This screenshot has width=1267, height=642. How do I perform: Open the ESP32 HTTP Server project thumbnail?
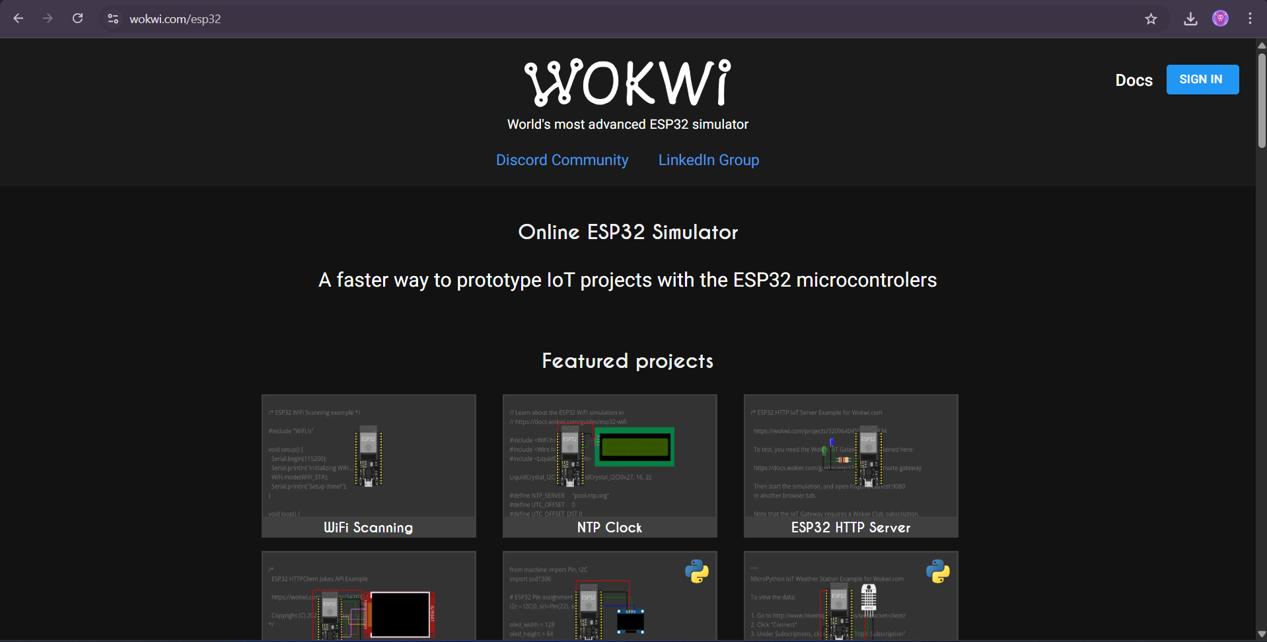pyautogui.click(x=851, y=466)
